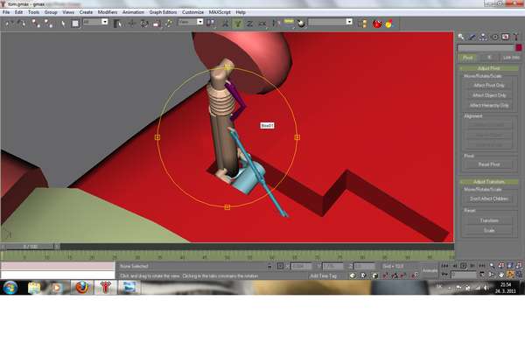Click the Play Animation button
The width and height of the screenshot is (525, 342).
pyautogui.click(x=464, y=266)
